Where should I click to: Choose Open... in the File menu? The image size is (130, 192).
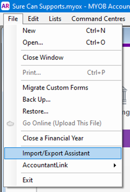[63, 42]
